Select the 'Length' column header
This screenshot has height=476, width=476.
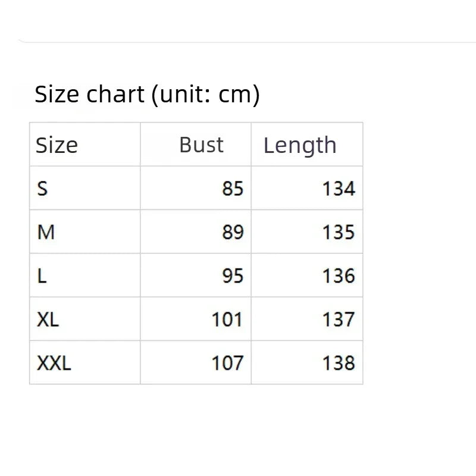pos(300,145)
